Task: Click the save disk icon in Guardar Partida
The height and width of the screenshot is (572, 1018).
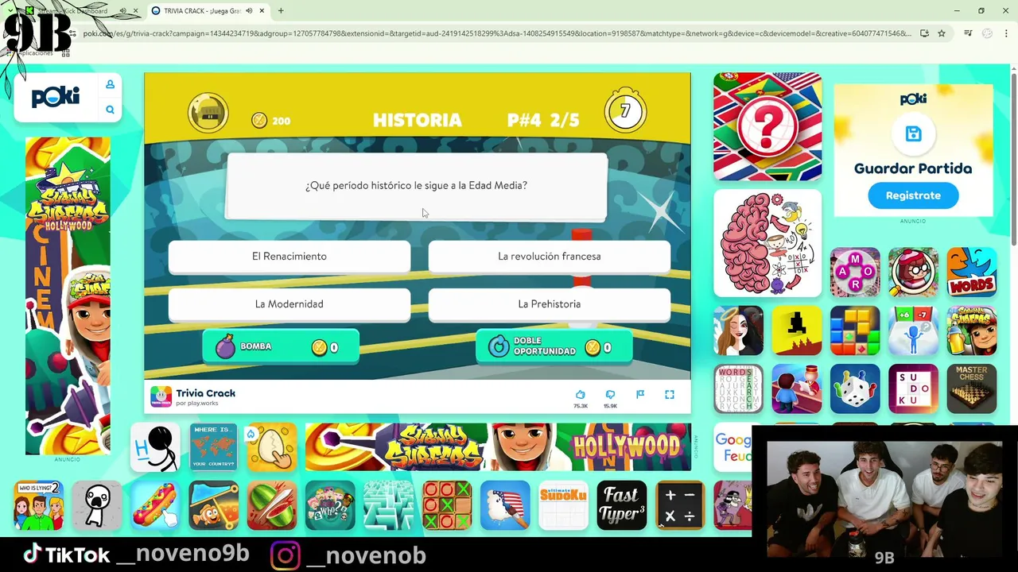Action: pyautogui.click(x=913, y=133)
